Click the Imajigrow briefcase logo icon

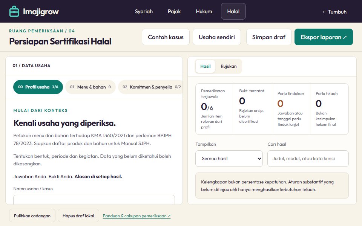click(x=14, y=11)
